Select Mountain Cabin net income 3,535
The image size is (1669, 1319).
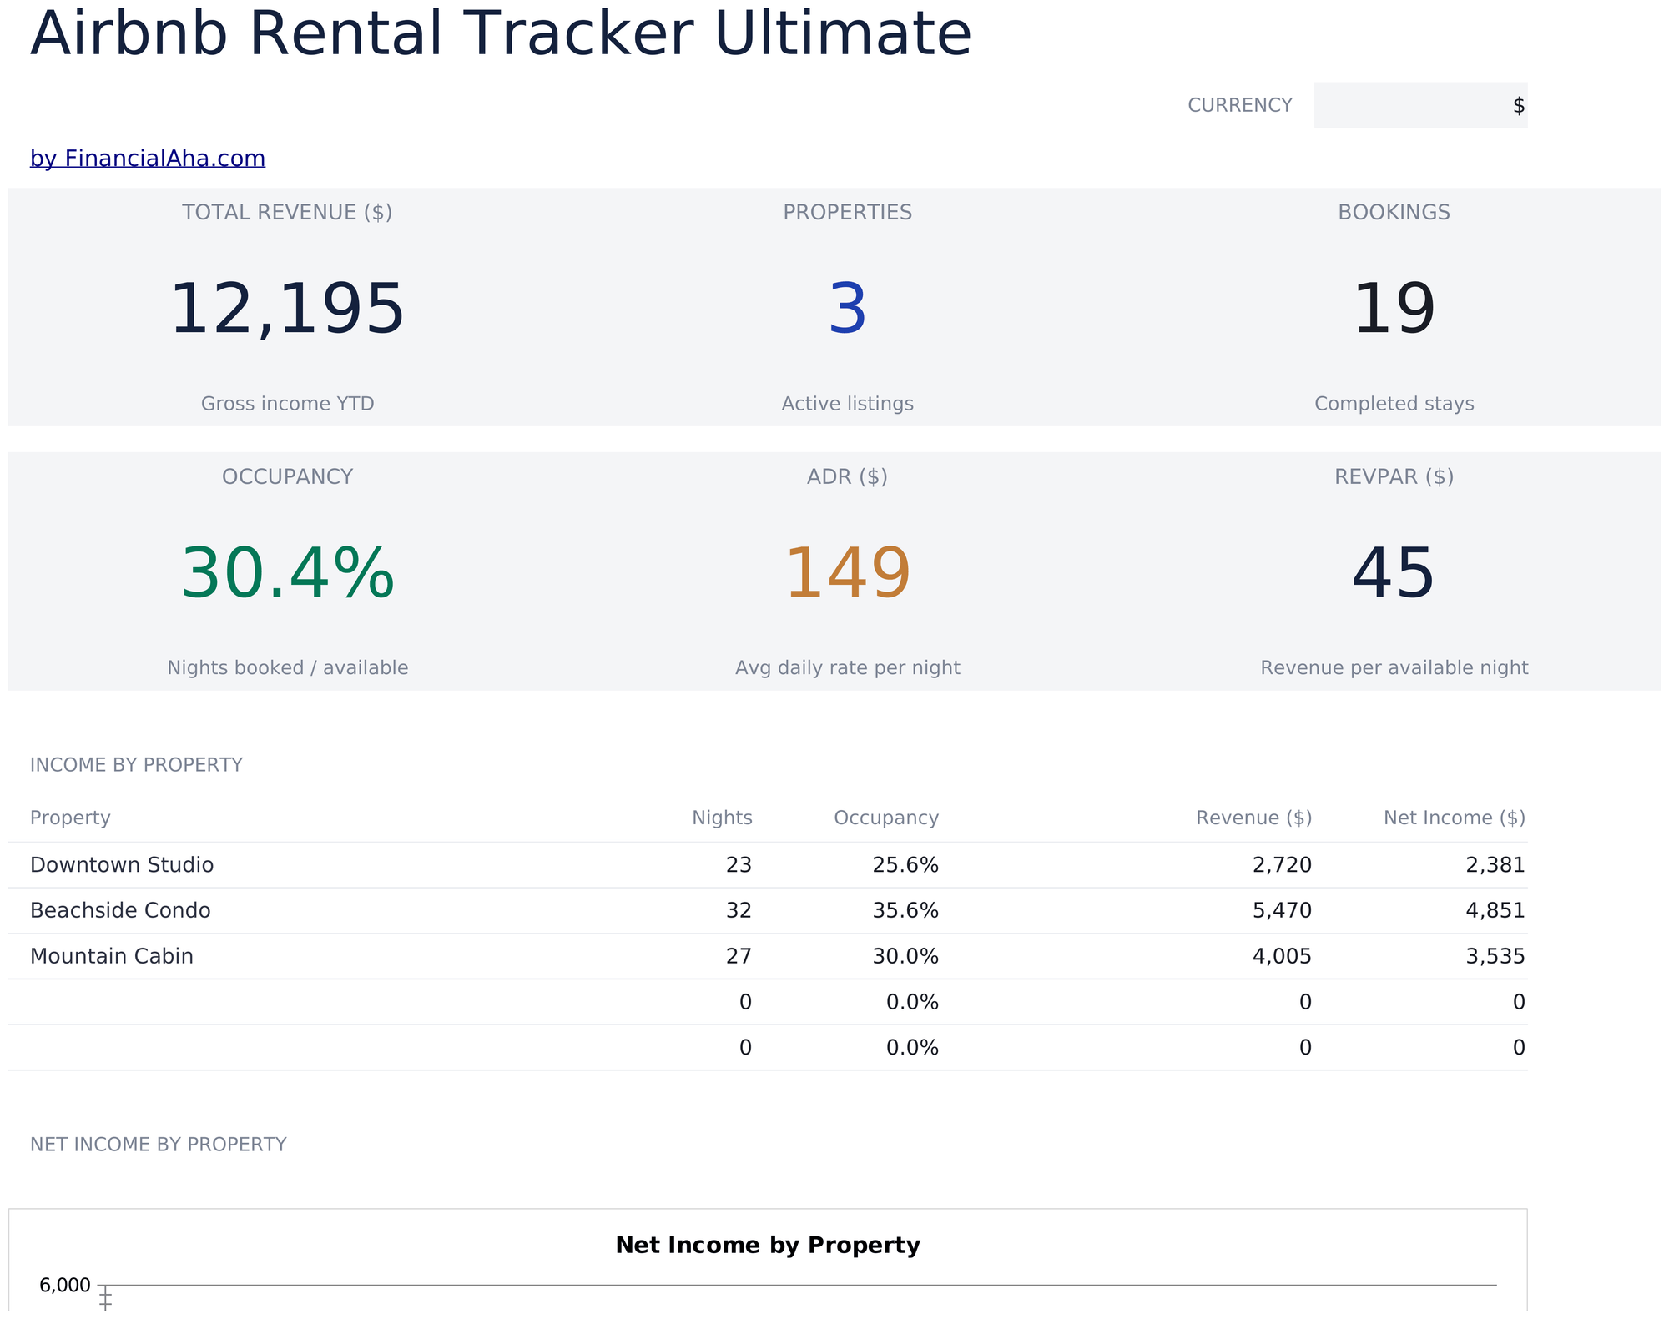(x=1495, y=956)
